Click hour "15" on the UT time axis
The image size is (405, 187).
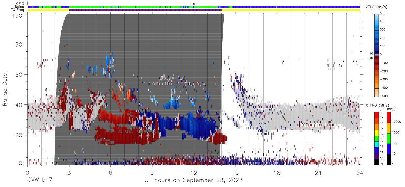coord(235,173)
